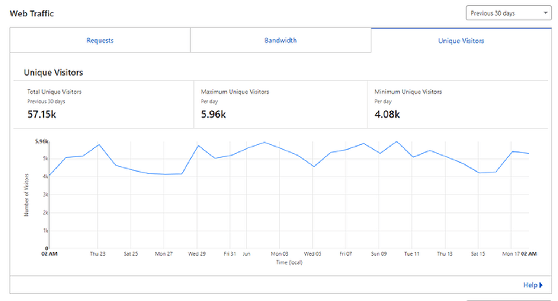Click the chart line dip at Wed 05
This screenshot has width=558, height=301.
click(314, 166)
